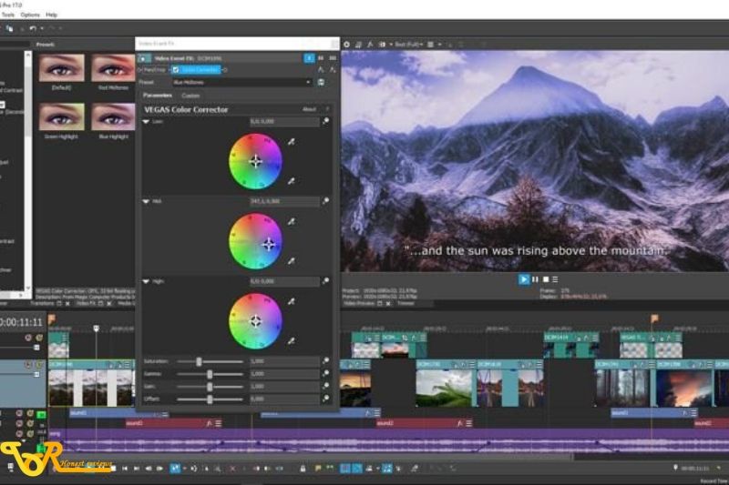The image size is (729, 485).
Task: Select Pan/Crop in the FX chain
Action: click(x=155, y=70)
